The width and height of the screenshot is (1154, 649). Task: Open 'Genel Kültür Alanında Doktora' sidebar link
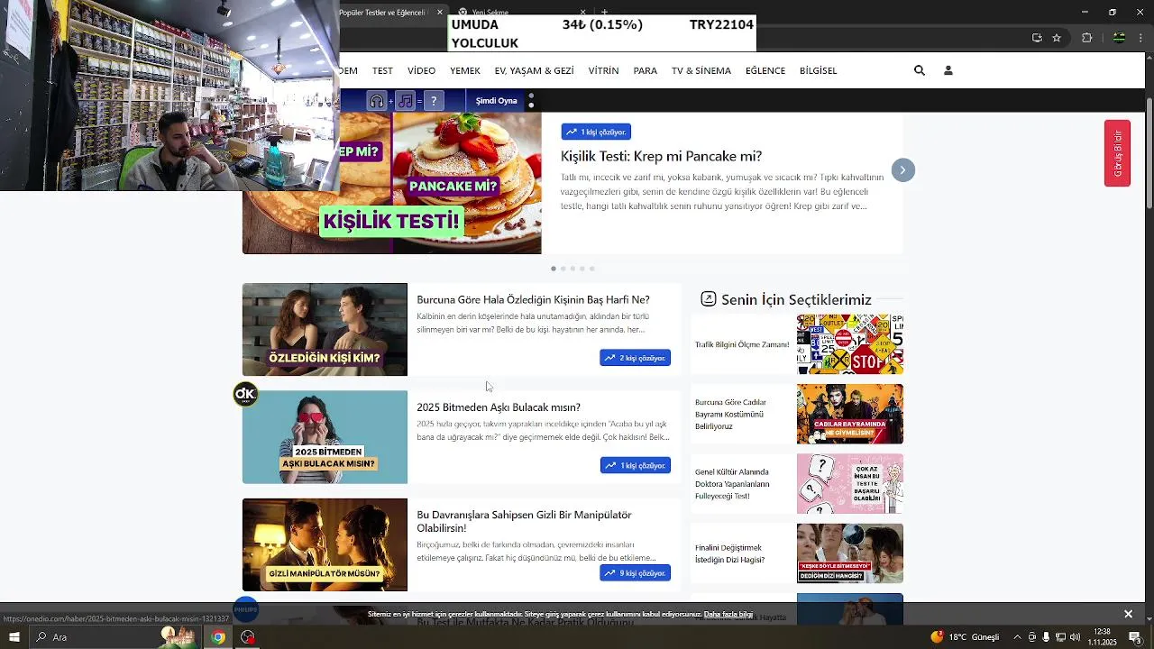pyautogui.click(x=732, y=484)
